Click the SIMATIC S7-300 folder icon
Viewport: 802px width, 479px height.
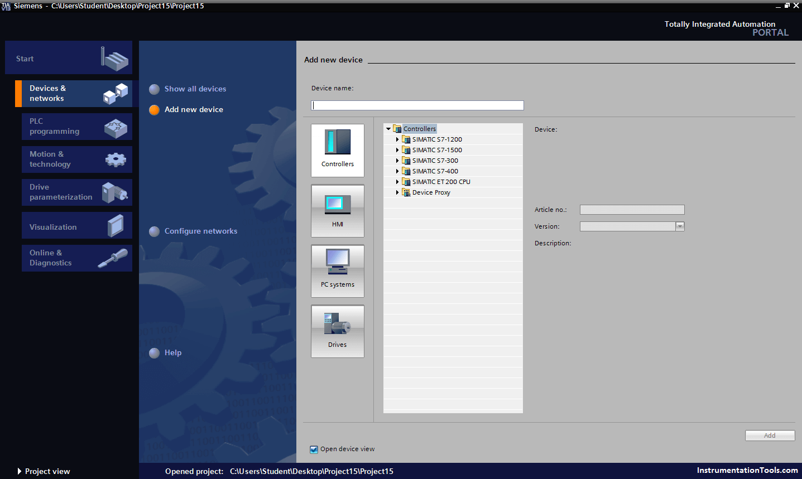click(406, 161)
